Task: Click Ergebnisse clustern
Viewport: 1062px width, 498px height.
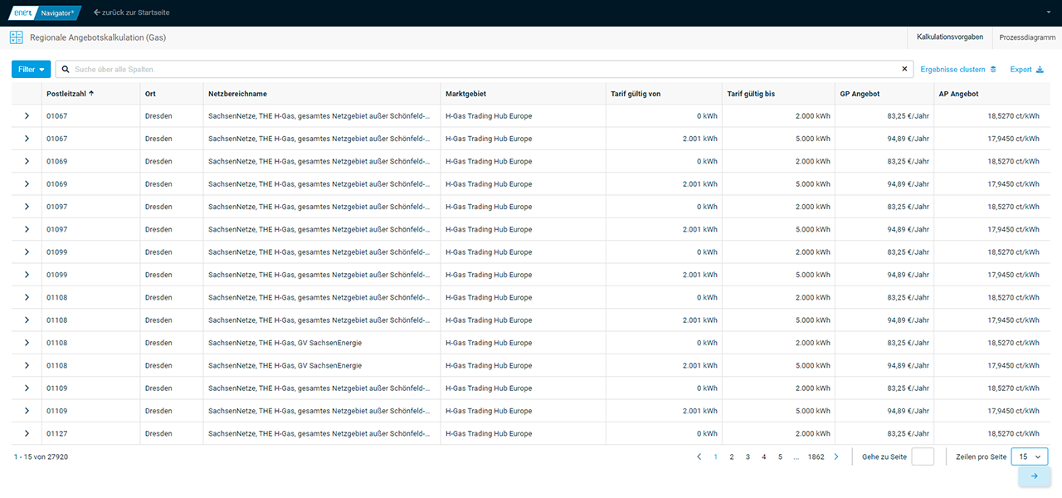Action: pos(958,70)
